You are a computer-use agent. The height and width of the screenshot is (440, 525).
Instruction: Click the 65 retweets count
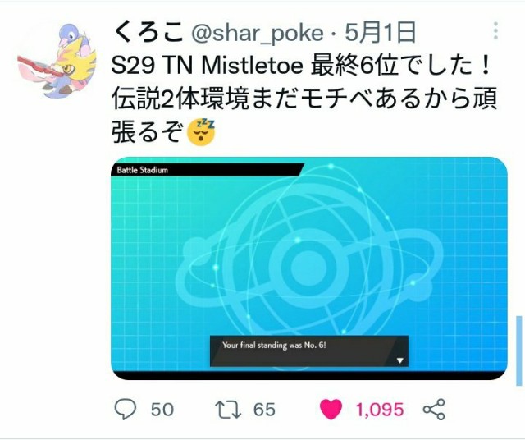[264, 410]
